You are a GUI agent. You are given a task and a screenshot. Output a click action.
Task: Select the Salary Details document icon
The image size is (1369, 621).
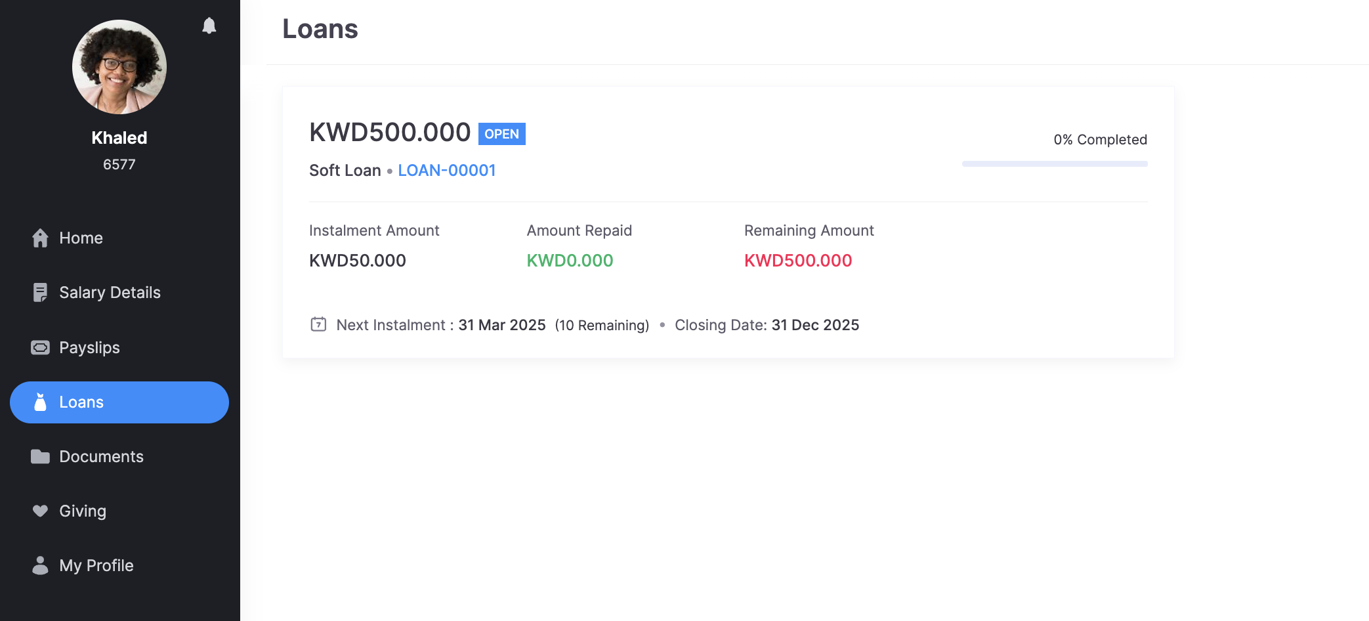(x=40, y=292)
